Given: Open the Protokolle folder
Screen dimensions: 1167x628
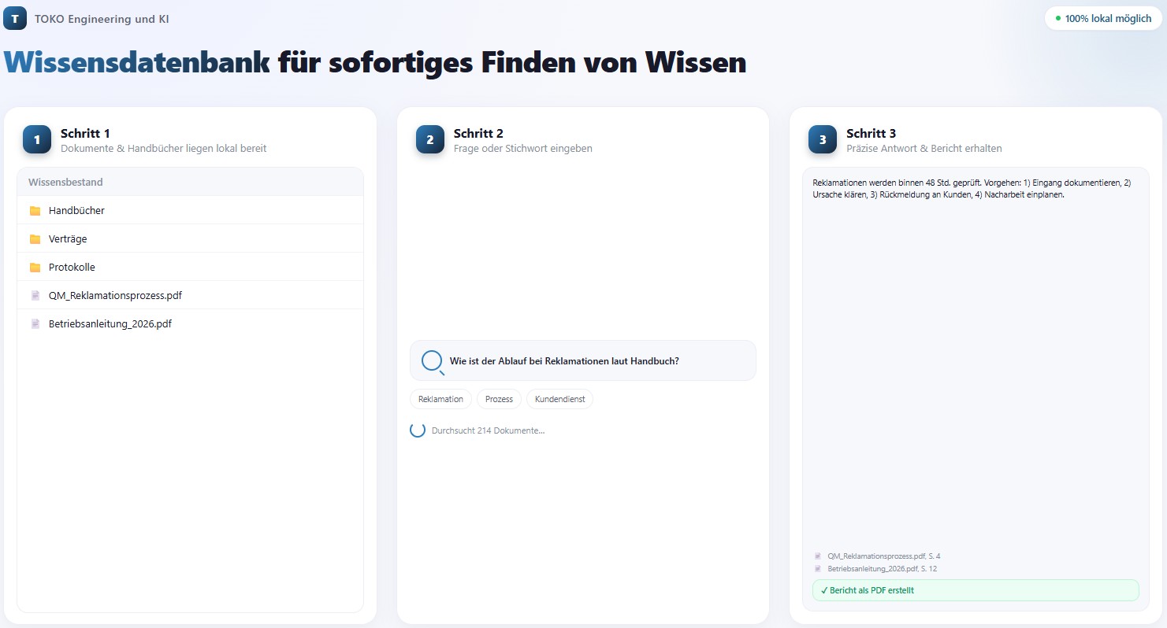Looking at the screenshot, I should [x=190, y=268].
